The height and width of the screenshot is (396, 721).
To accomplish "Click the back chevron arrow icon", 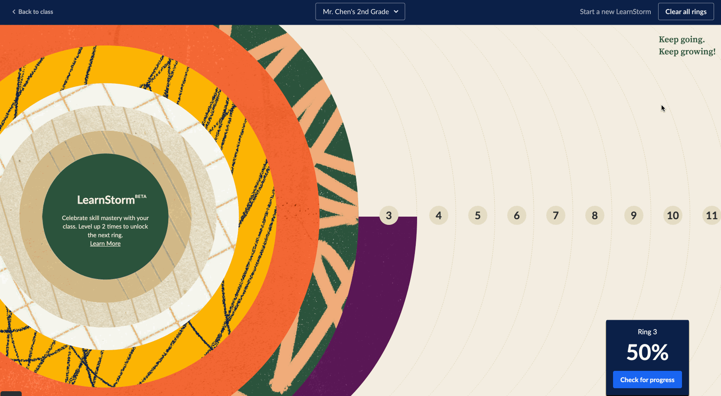I will coord(14,12).
